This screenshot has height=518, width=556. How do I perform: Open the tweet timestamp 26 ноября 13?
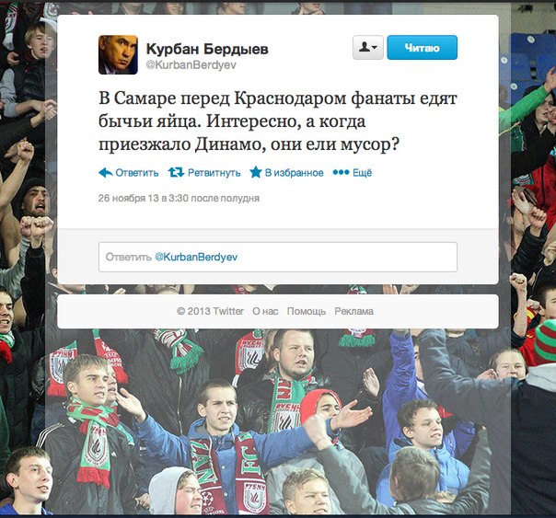[179, 198]
